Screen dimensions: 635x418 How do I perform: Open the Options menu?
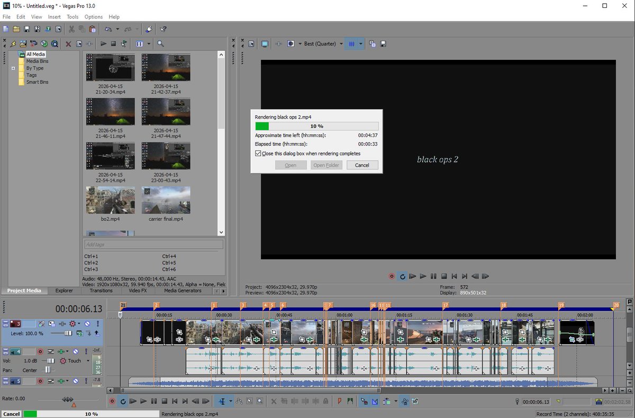pyautogui.click(x=94, y=17)
